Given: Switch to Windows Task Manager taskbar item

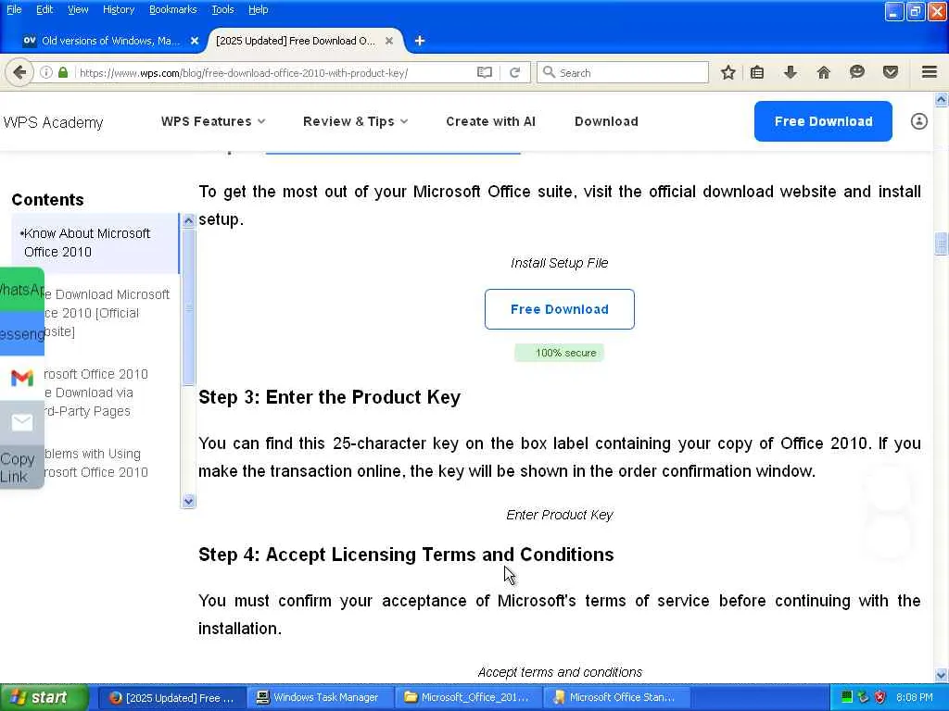Looking at the screenshot, I should coord(320,698).
